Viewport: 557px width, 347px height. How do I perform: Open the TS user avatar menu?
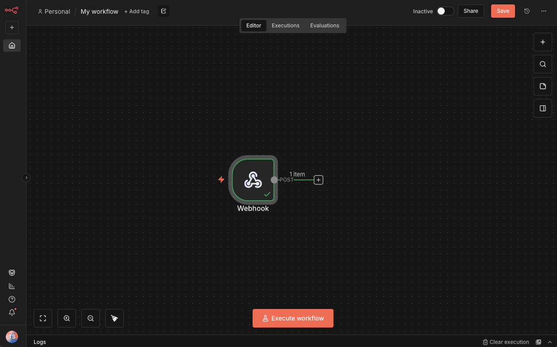click(12, 336)
